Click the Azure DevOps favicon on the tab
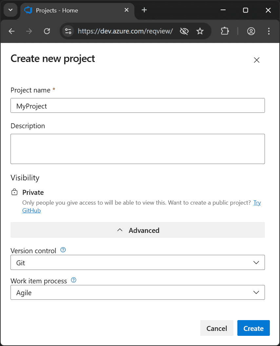This screenshot has width=280, height=346. [x=28, y=10]
